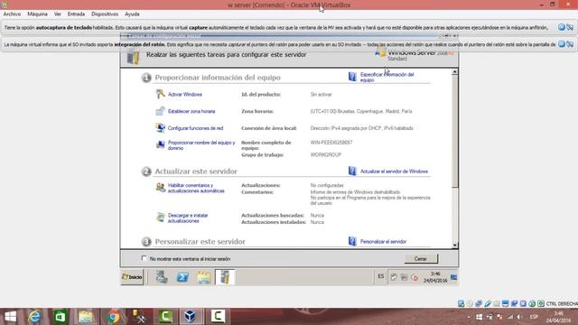Open the Dispositivos menu
Image resolution: width=578 pixels, height=325 pixels.
[x=105, y=14]
